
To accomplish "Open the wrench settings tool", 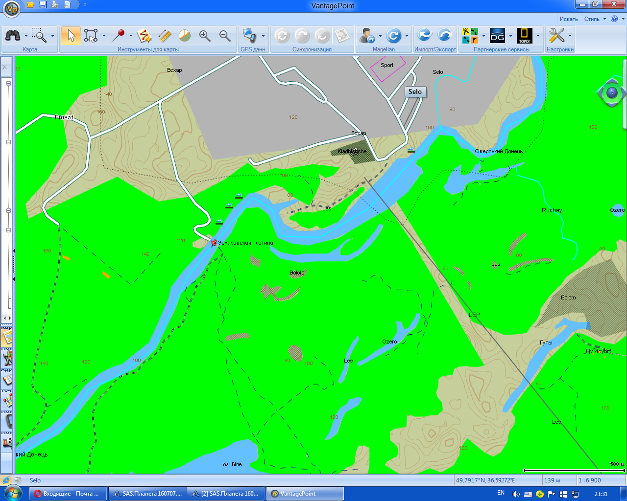I will pos(556,36).
